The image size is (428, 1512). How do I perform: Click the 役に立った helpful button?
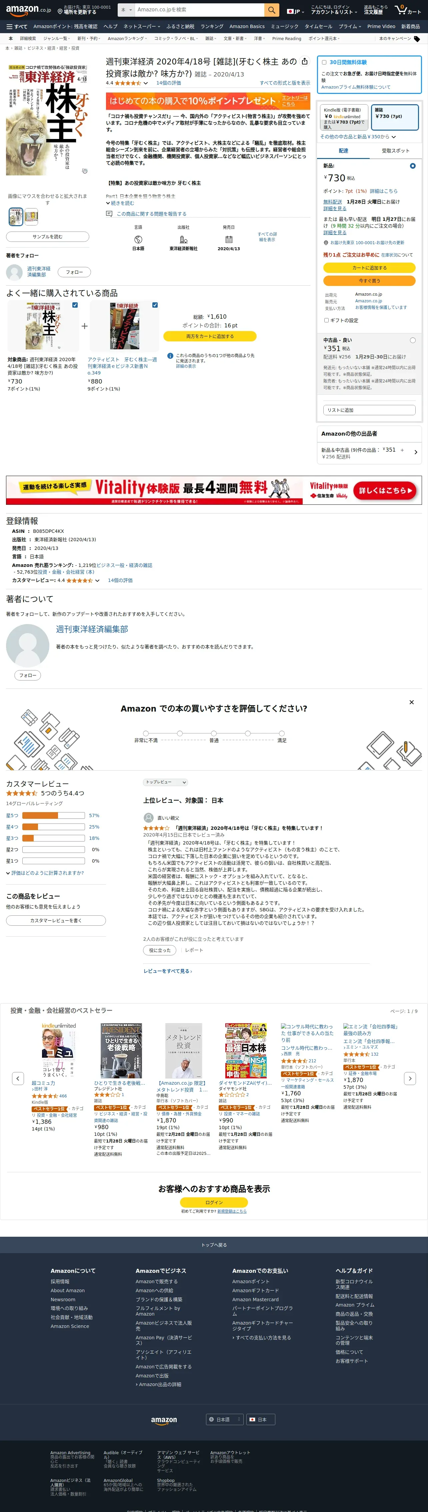point(160,950)
